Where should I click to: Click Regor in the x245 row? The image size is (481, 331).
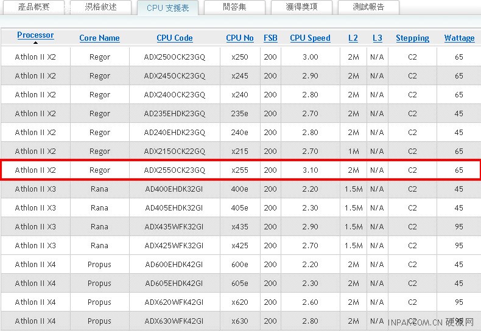100,76
